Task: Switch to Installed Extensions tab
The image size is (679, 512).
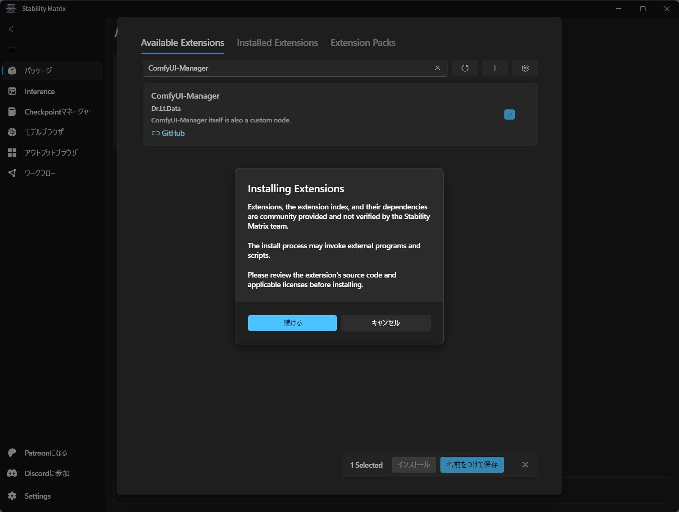Action: click(x=277, y=43)
